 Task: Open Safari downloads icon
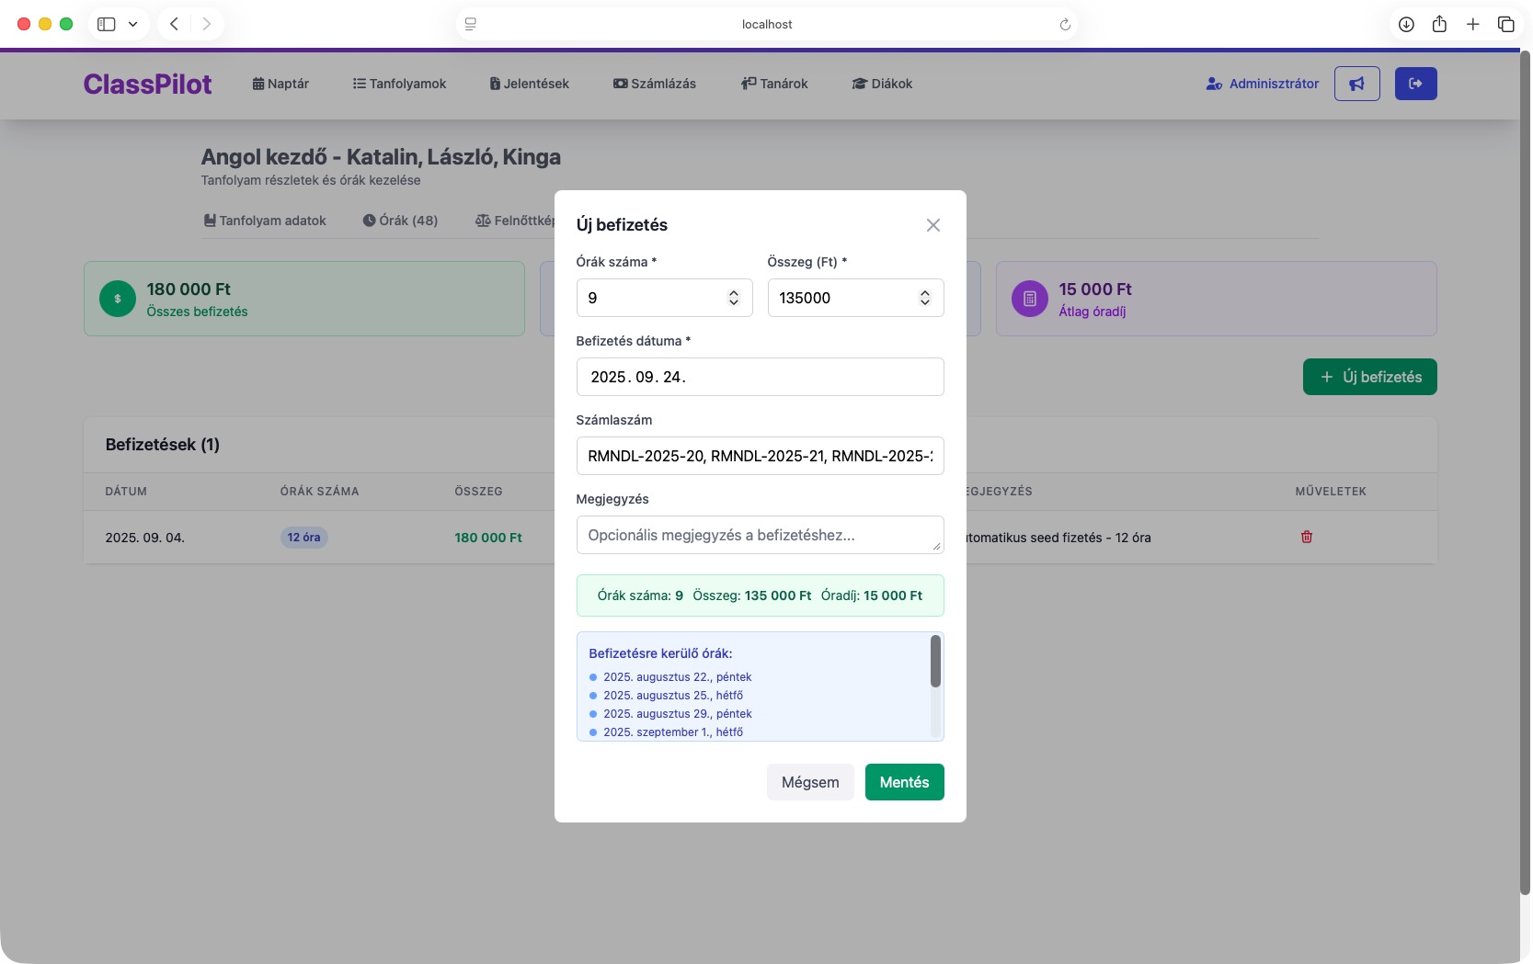tap(1406, 25)
